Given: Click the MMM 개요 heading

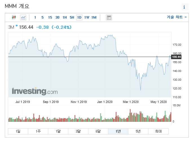Looking at the screenshot, I should pos(17,6).
